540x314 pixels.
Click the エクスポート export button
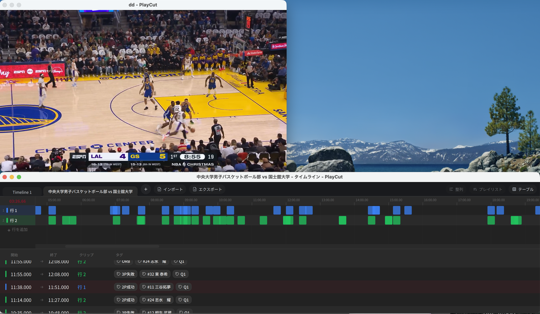point(207,189)
